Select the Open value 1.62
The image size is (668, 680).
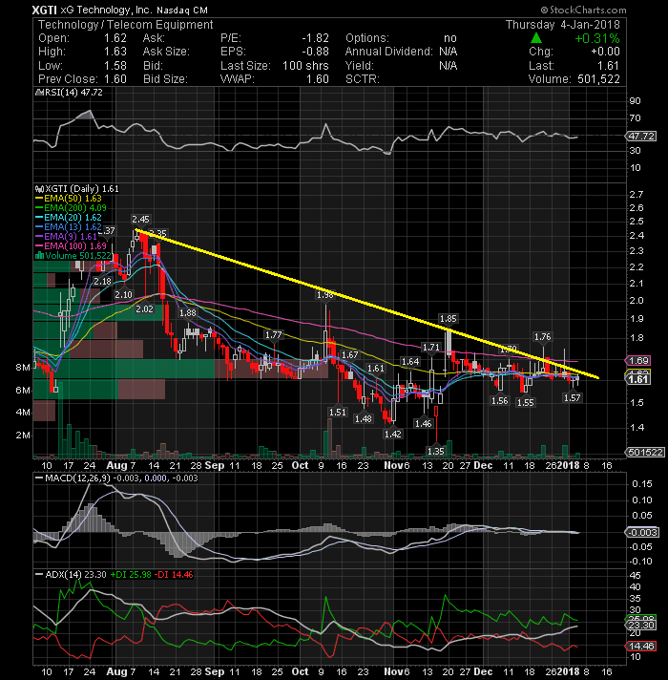tap(115, 38)
